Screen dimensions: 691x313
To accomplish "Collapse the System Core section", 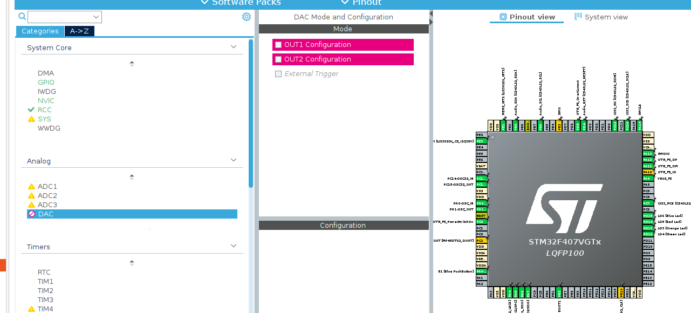I will 234,46.
